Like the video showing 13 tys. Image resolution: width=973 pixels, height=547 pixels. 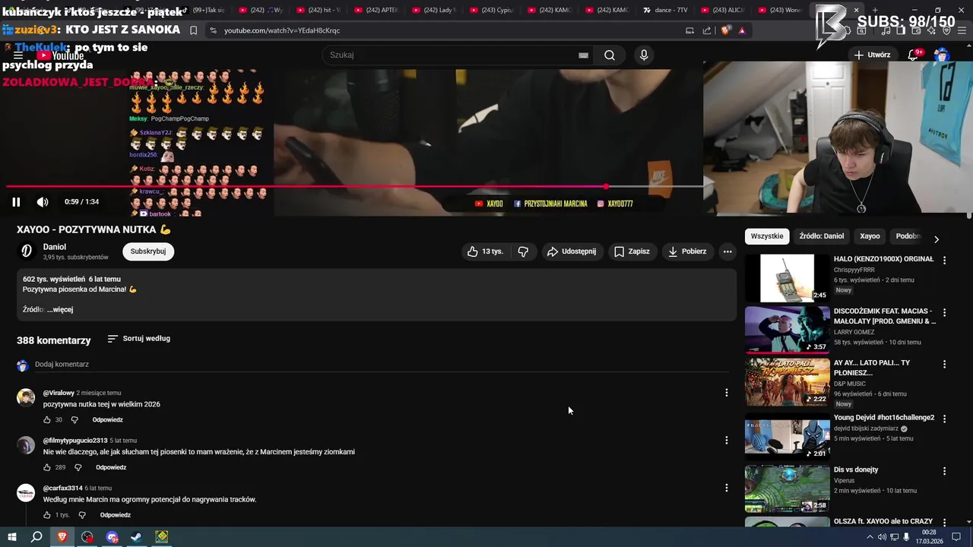(x=485, y=251)
